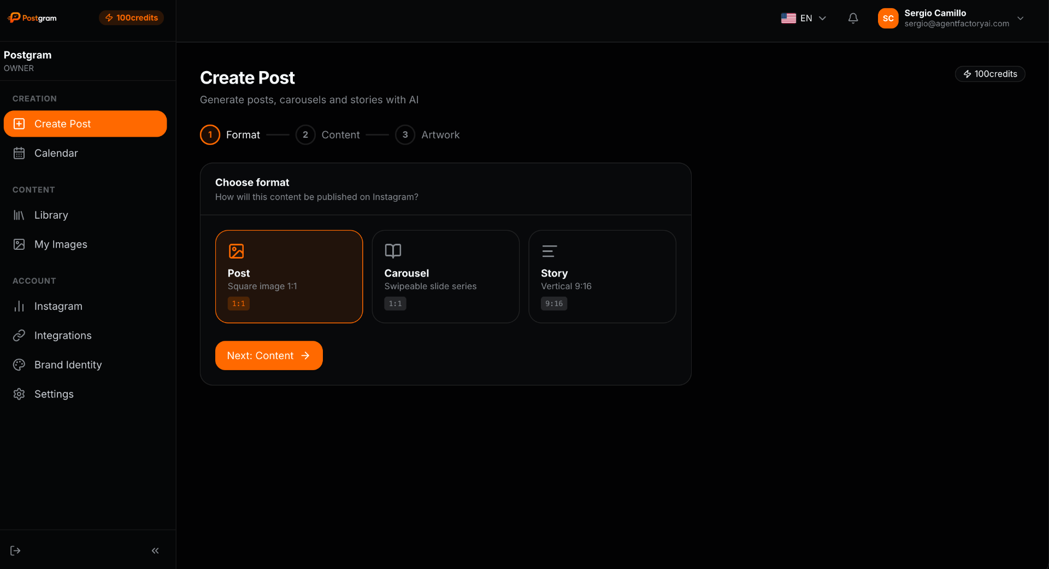Choose the Story vertical format card
The height and width of the screenshot is (569, 1049).
pyautogui.click(x=603, y=277)
